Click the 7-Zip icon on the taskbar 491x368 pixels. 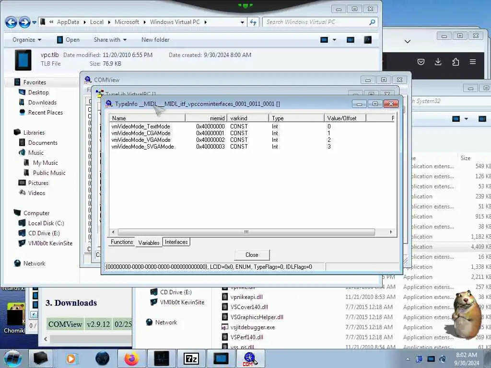(x=191, y=358)
